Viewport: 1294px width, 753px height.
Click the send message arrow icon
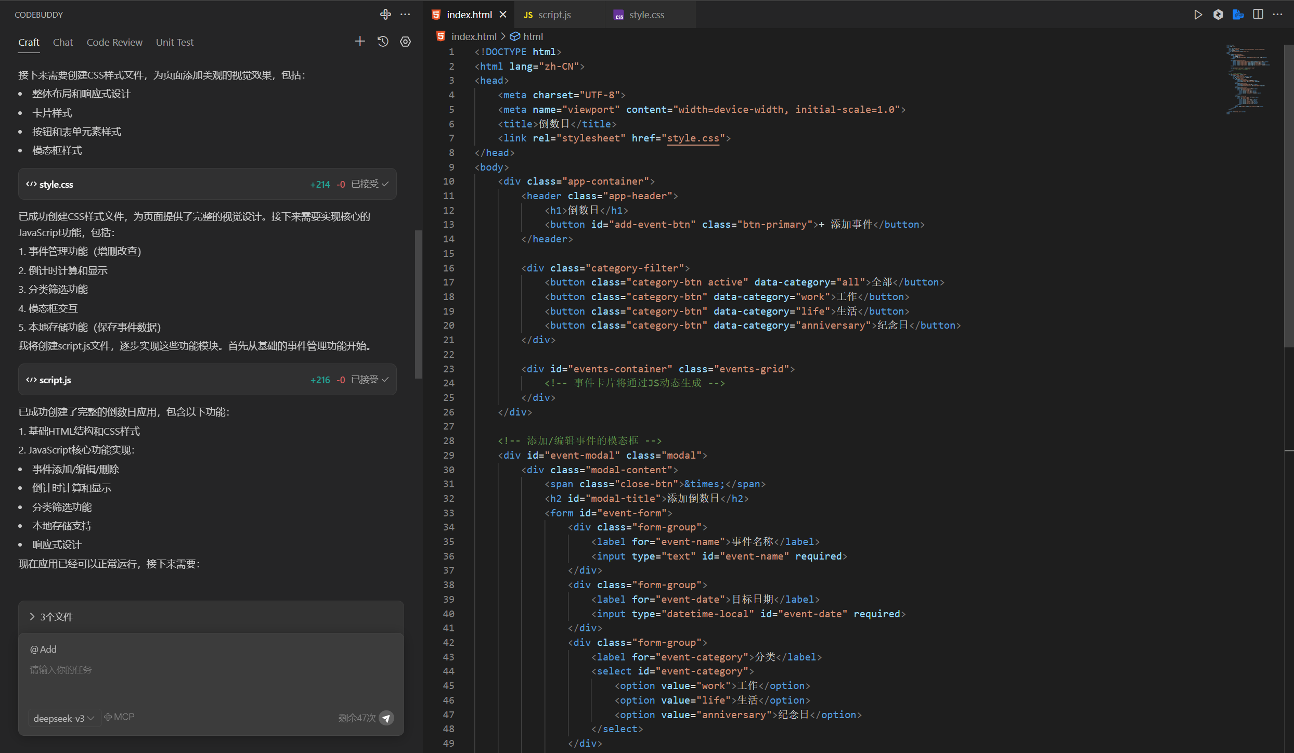coord(386,718)
